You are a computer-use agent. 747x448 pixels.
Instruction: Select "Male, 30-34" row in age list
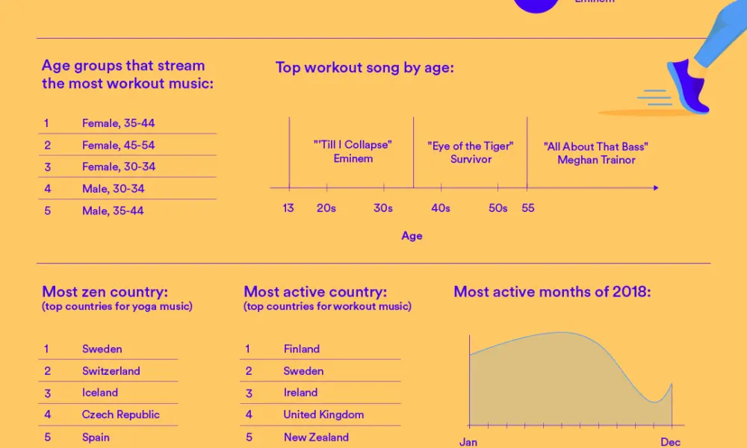pos(113,189)
